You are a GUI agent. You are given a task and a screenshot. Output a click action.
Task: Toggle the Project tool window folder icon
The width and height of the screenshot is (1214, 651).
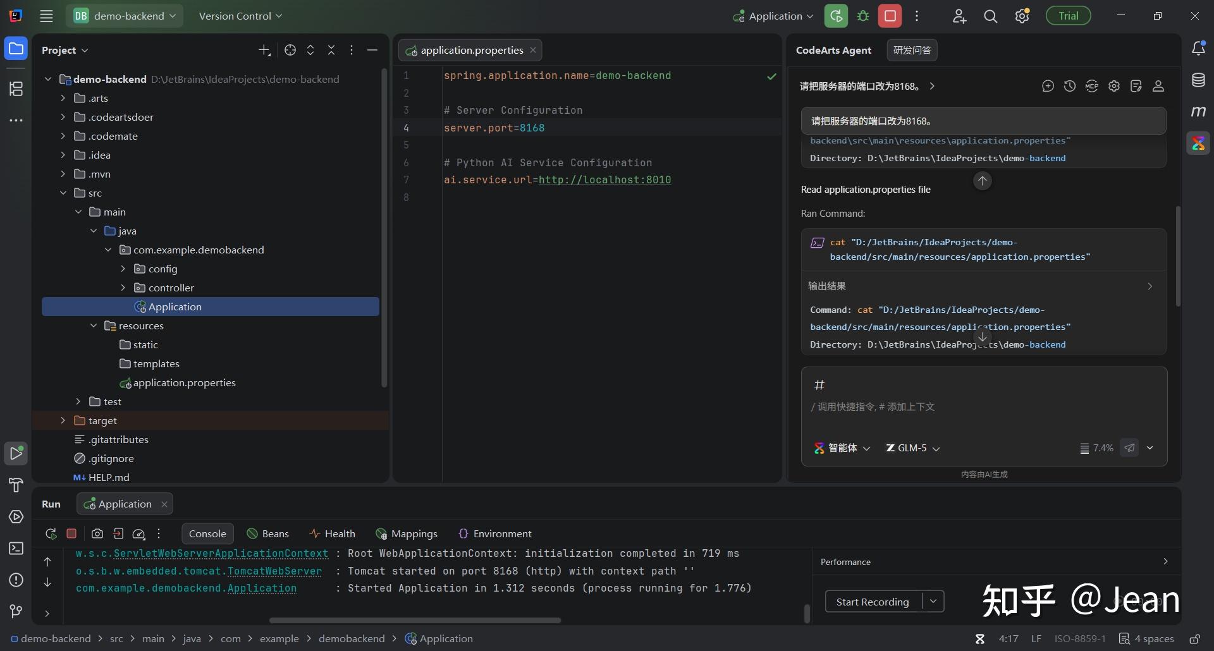16,49
